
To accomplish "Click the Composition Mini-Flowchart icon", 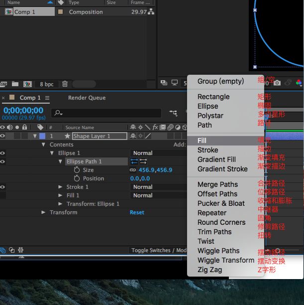I will point(173,113).
